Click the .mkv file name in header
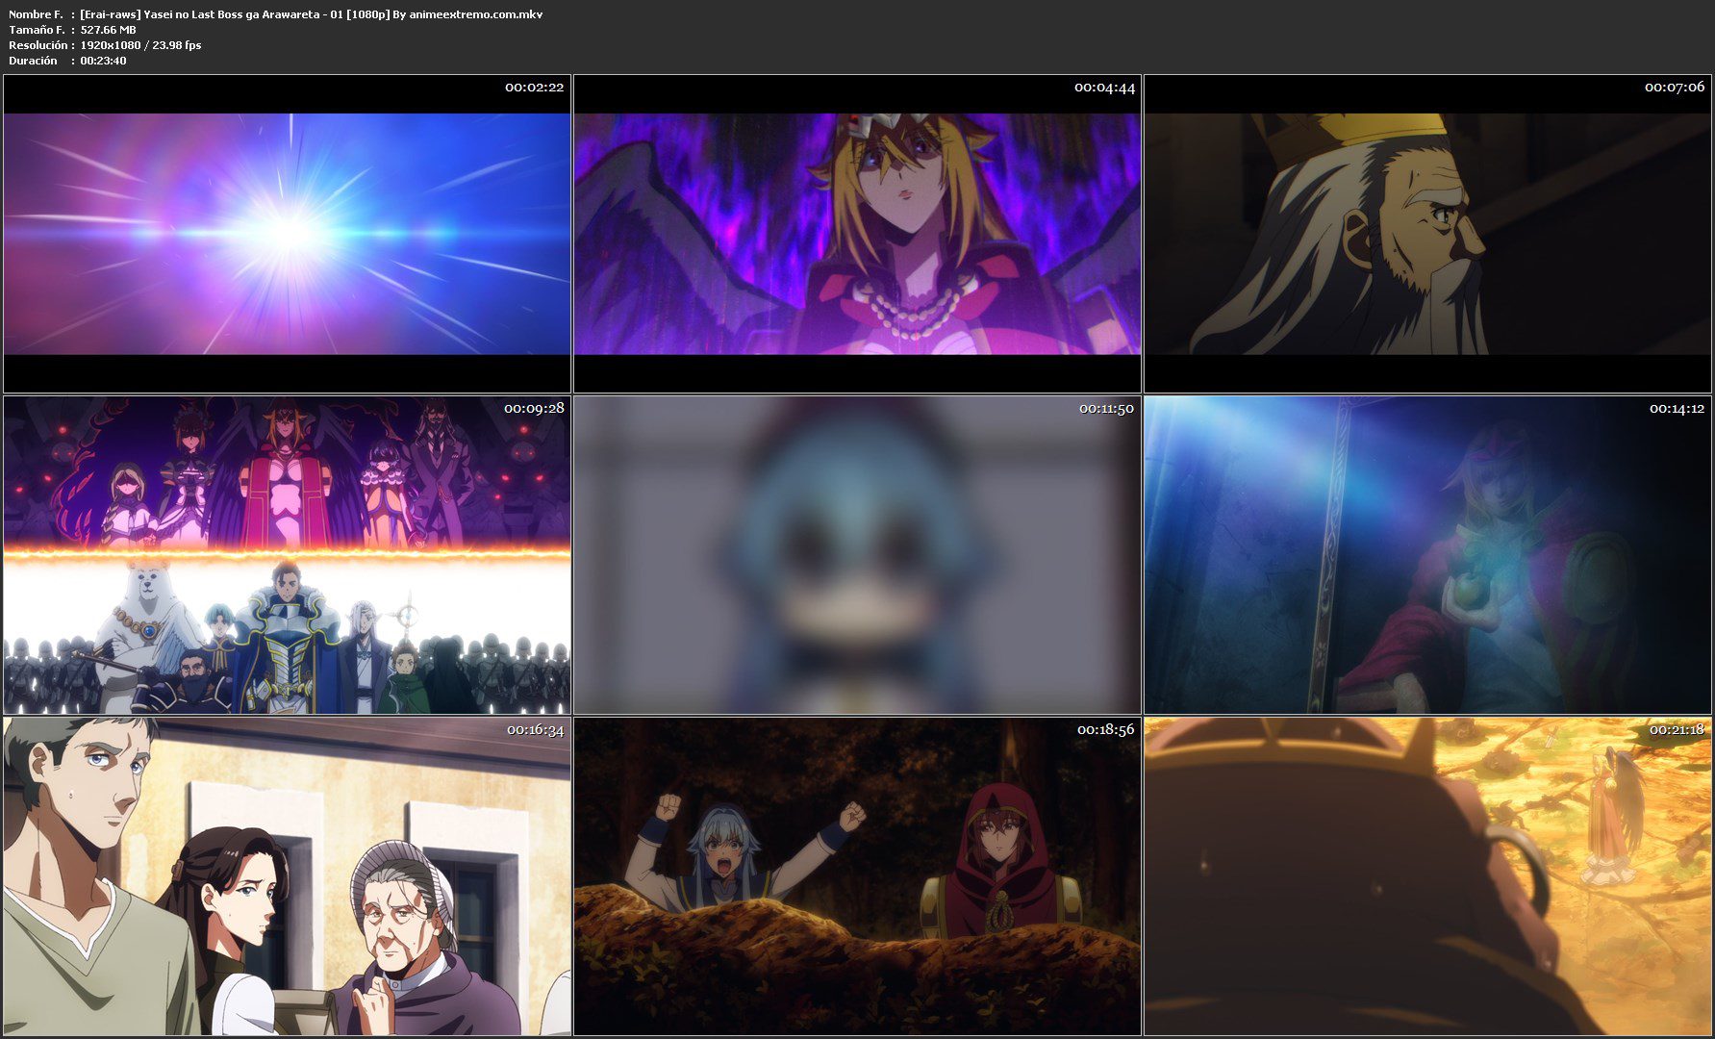Viewport: 1715px width, 1039px height. point(311,14)
